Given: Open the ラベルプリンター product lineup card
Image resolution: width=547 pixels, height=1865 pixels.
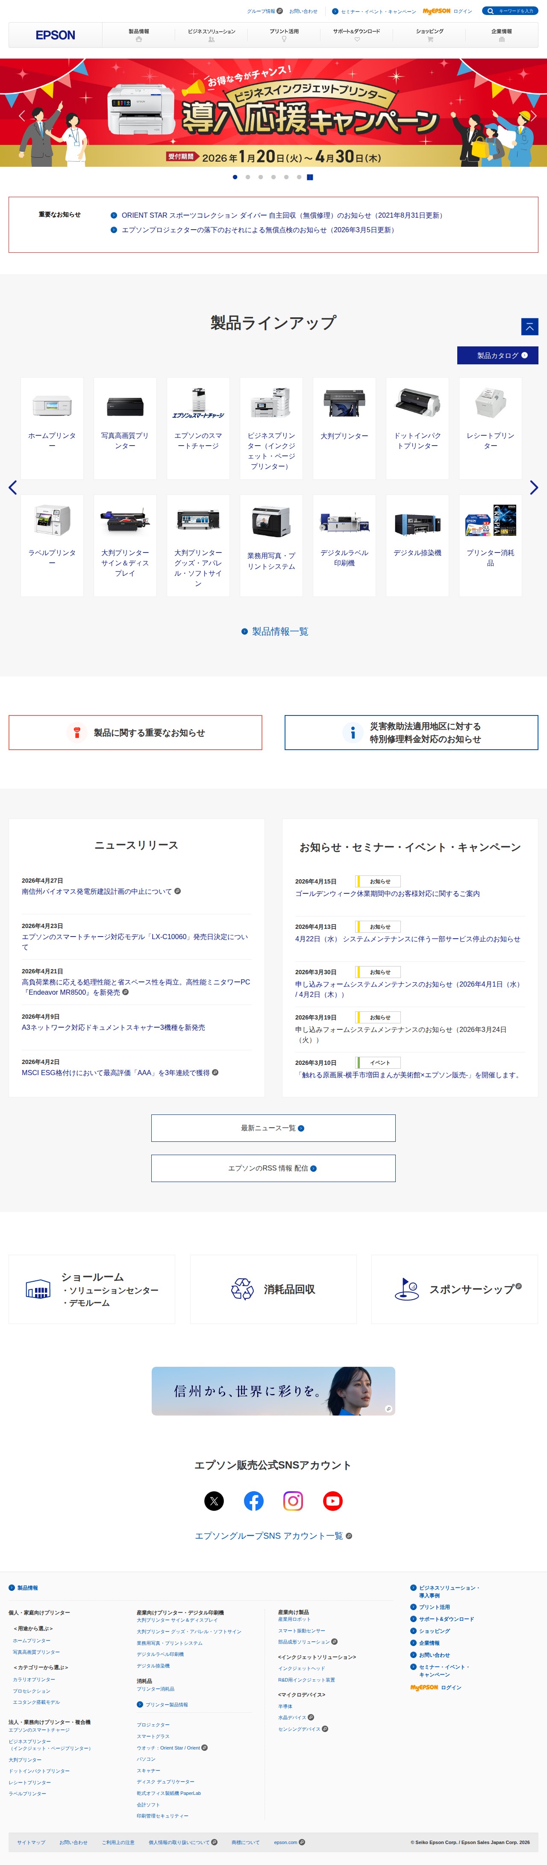Looking at the screenshot, I should (52, 546).
